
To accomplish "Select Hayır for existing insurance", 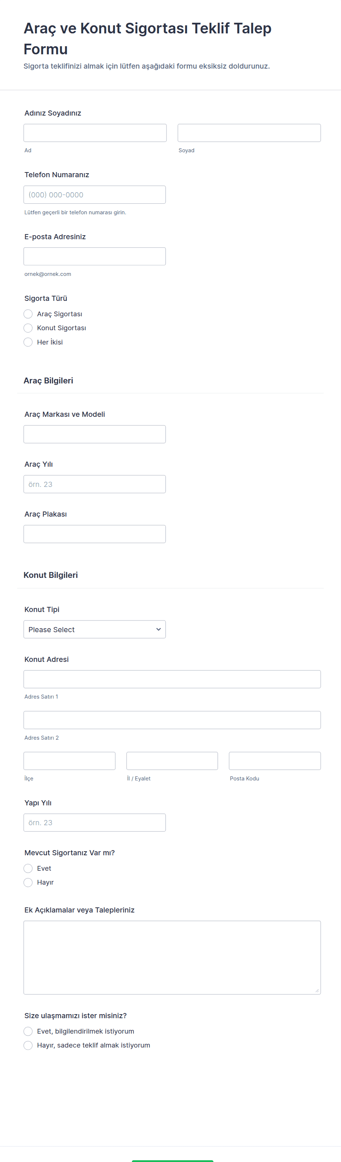I will (x=28, y=882).
